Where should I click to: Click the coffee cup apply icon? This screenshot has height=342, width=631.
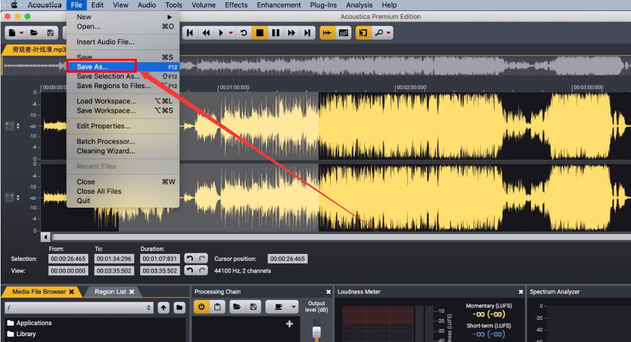pos(278,307)
